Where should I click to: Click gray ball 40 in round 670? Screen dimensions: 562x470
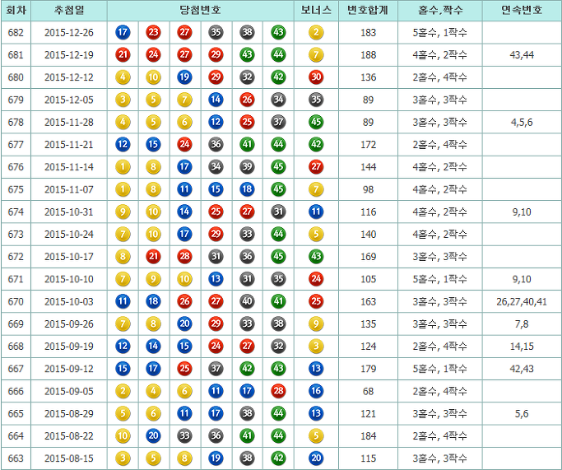click(247, 301)
